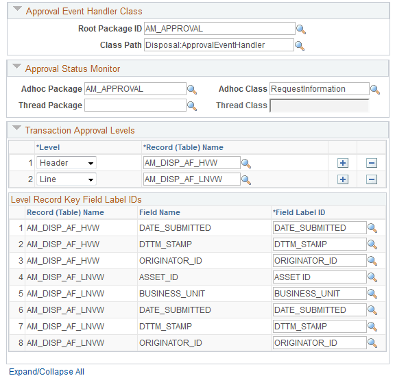Edit the ASSET ID field label input
Viewport: 395px width, 378px height.
(320, 277)
